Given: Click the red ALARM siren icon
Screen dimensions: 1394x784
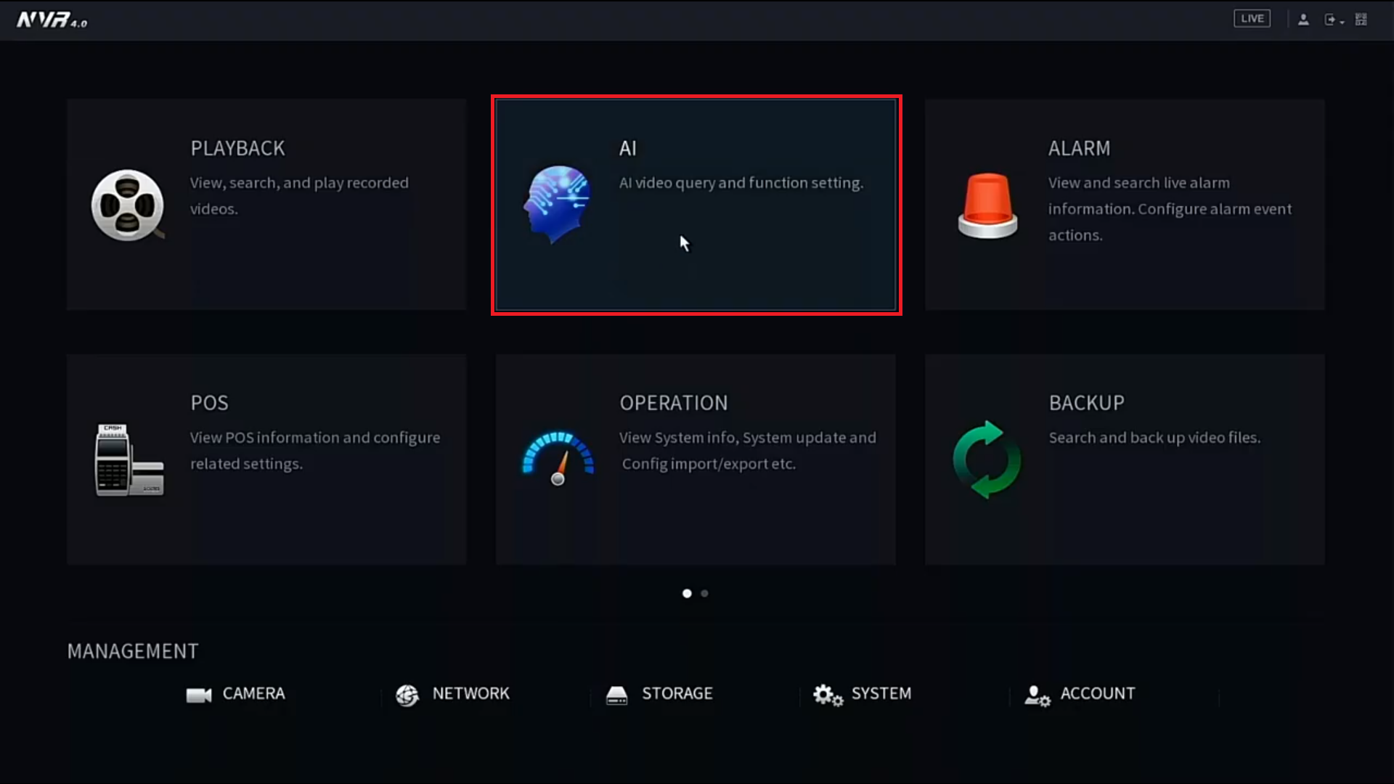Looking at the screenshot, I should click(987, 205).
